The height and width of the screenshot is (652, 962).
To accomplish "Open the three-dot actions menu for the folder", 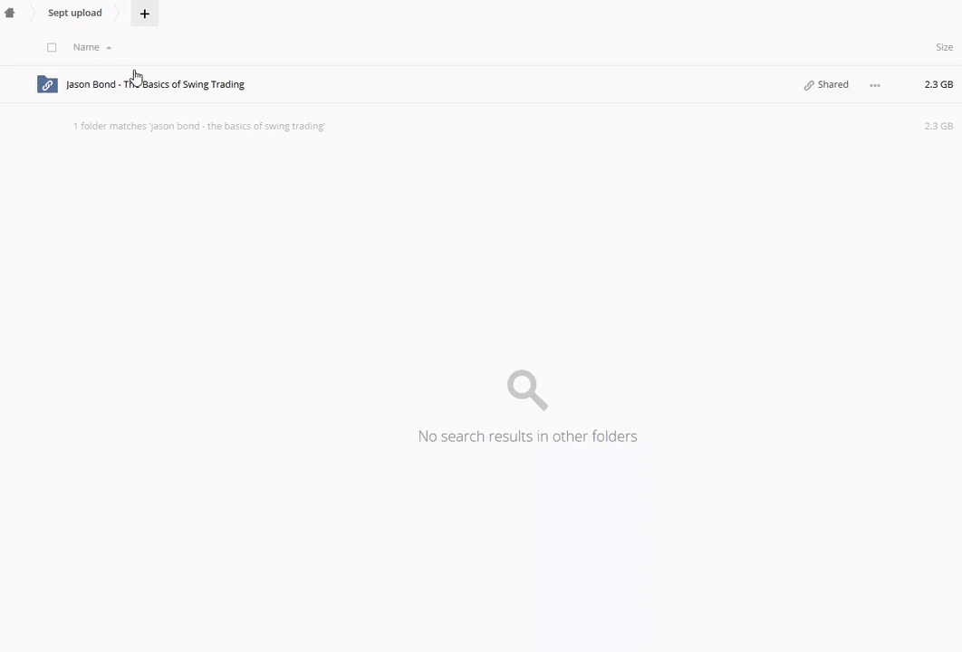I will (x=874, y=85).
